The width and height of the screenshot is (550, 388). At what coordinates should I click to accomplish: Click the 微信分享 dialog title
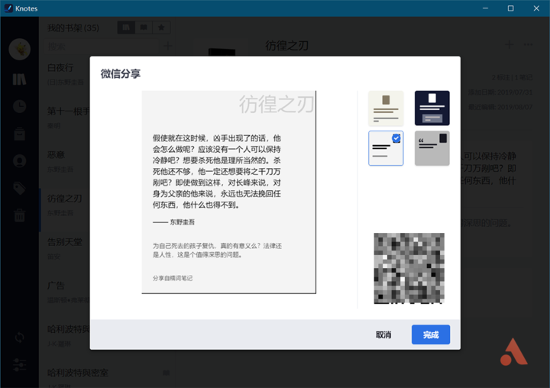(121, 73)
